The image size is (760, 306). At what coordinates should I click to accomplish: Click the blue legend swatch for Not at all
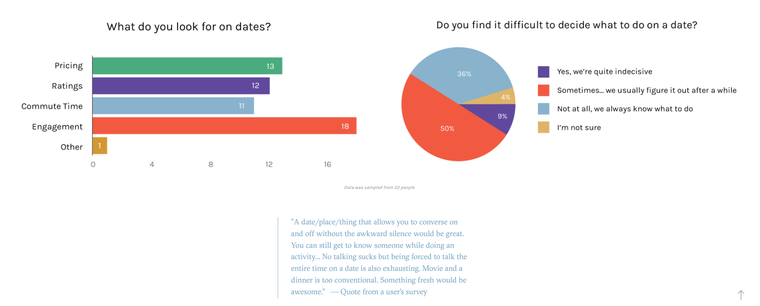[543, 109]
